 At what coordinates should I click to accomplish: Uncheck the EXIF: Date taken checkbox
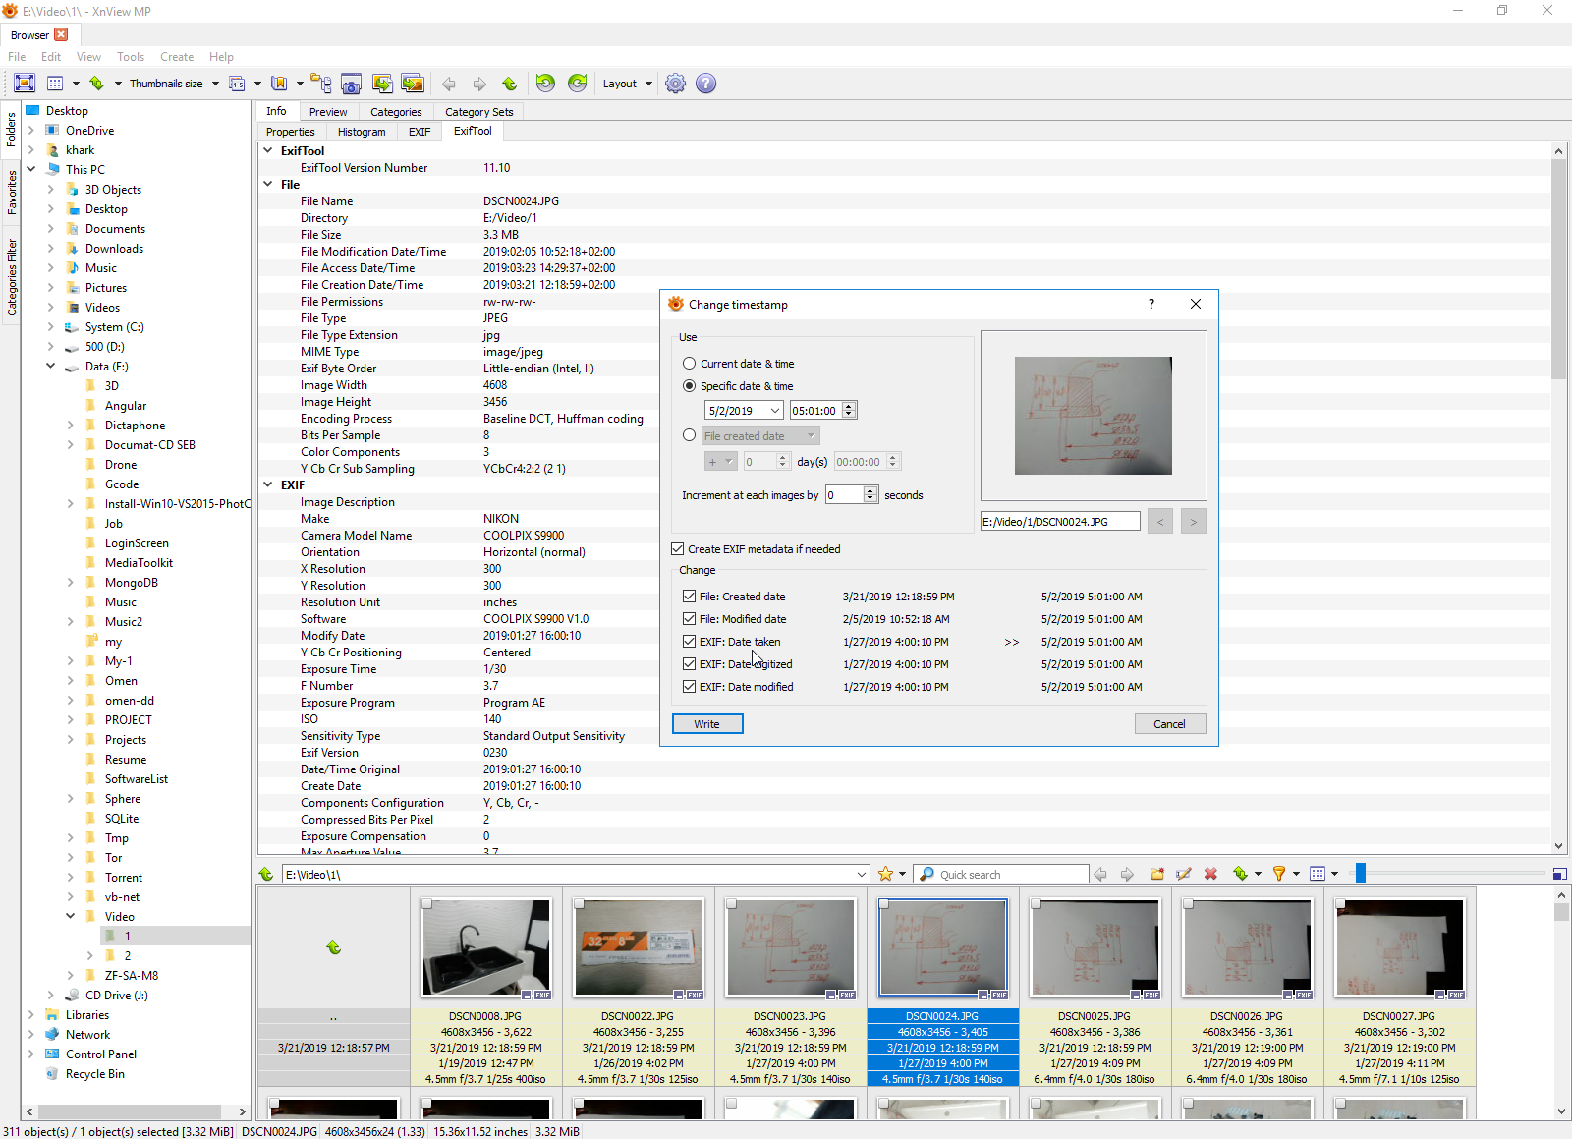[690, 642]
